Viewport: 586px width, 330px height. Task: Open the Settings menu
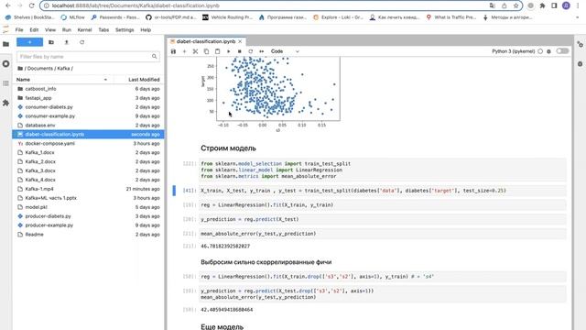point(125,29)
